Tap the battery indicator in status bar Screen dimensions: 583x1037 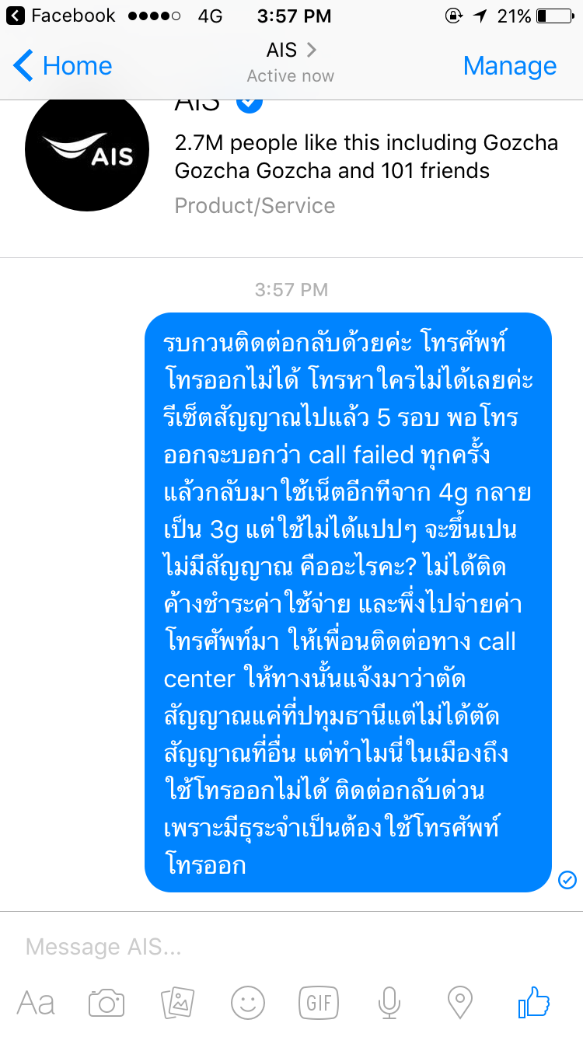click(553, 16)
